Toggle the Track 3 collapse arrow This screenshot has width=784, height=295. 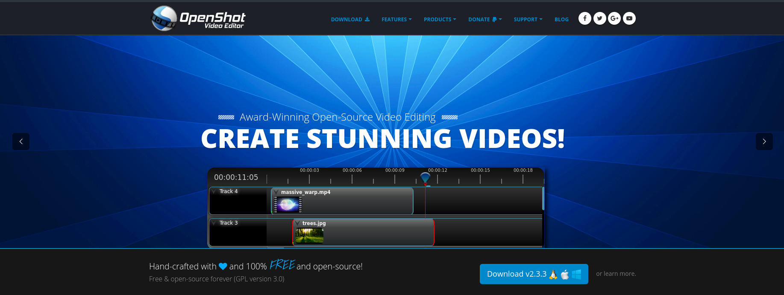tap(214, 223)
